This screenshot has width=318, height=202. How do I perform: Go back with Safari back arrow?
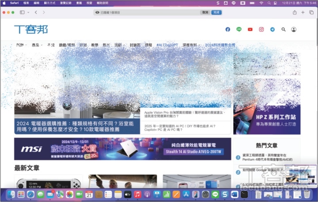tap(36, 12)
